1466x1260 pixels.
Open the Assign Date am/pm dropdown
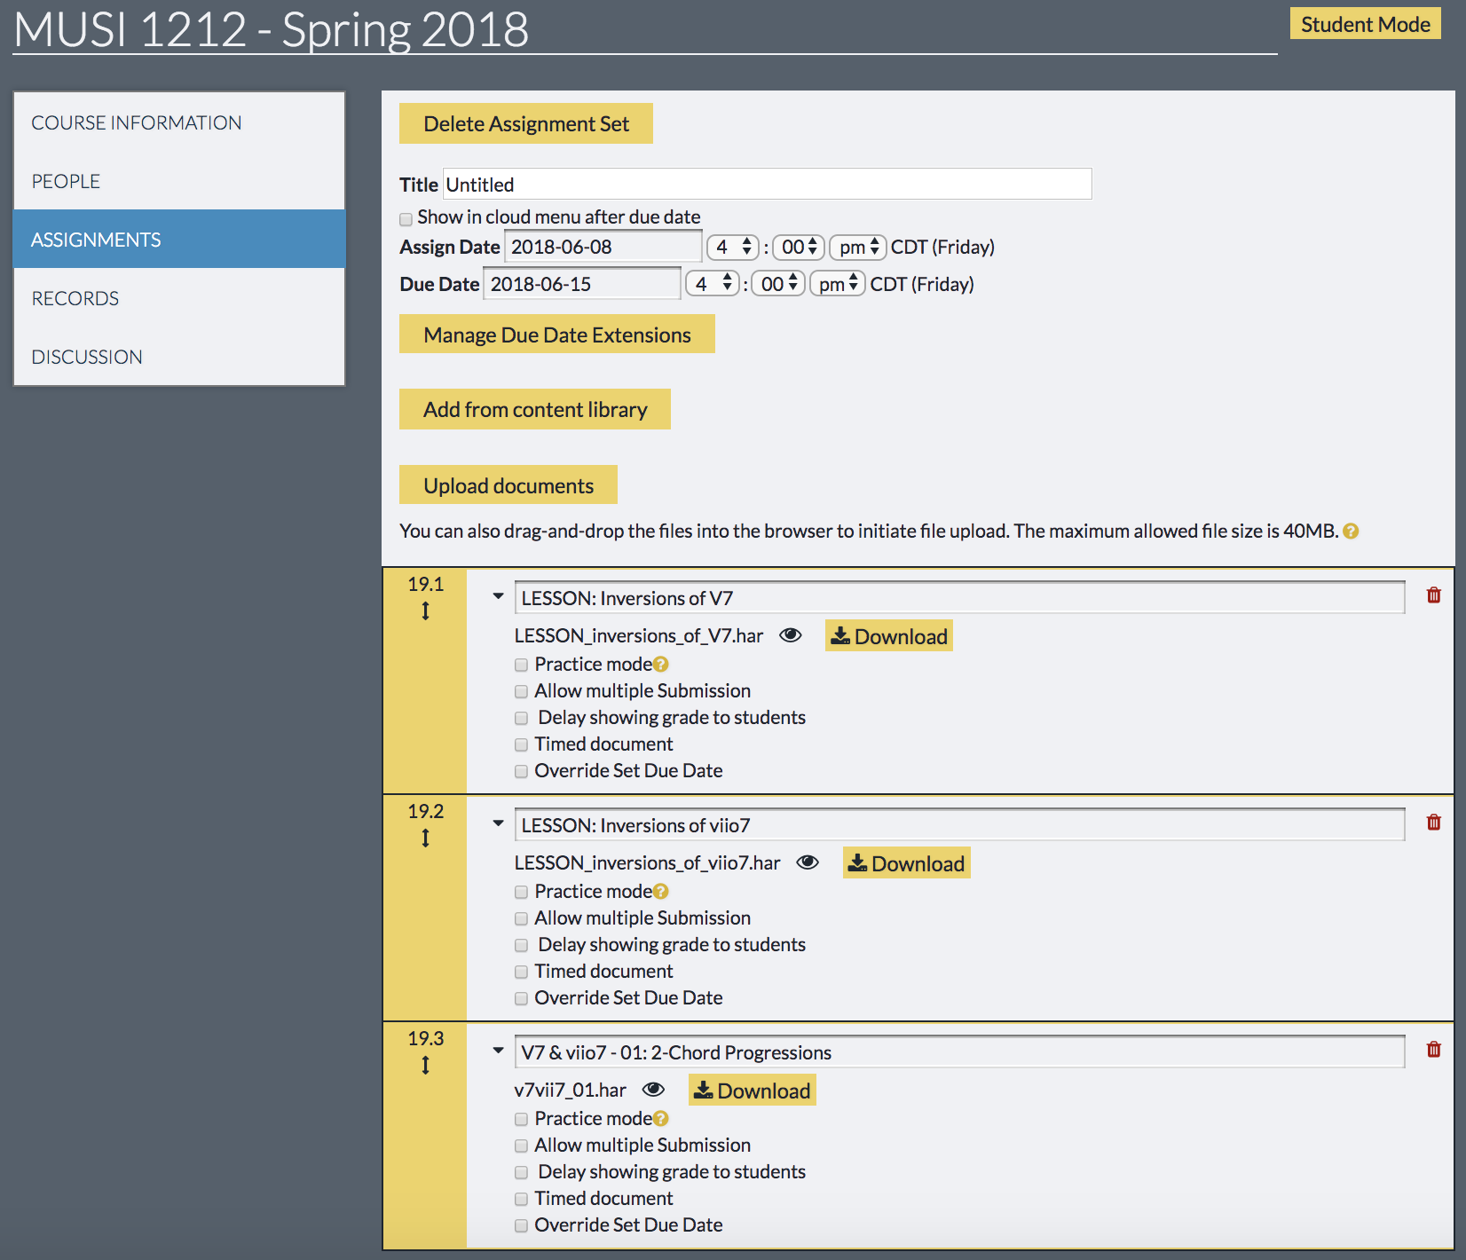pyautogui.click(x=858, y=247)
